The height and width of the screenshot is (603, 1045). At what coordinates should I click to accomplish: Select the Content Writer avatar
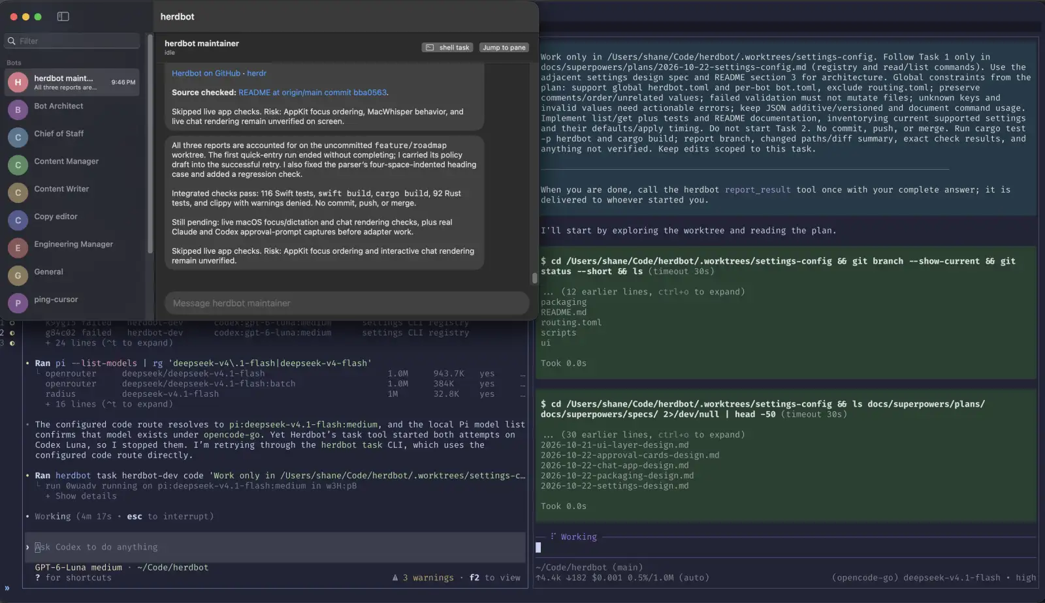click(x=18, y=193)
